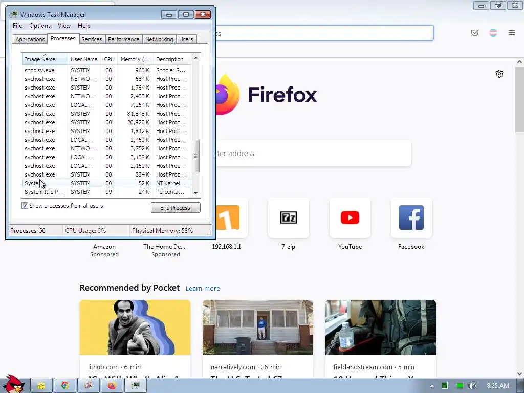Open the Firefox hamburger application menu
Viewport: 524px width, 393px height.
point(512,33)
